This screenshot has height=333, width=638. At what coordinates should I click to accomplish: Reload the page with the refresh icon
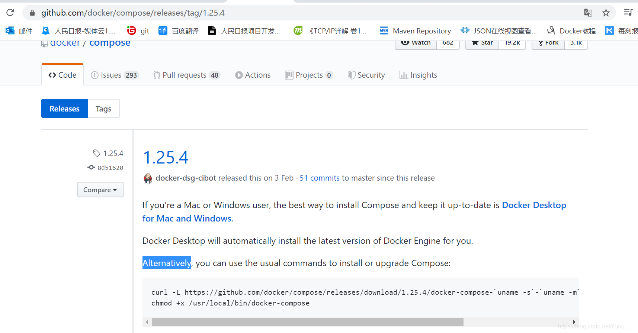(10, 13)
